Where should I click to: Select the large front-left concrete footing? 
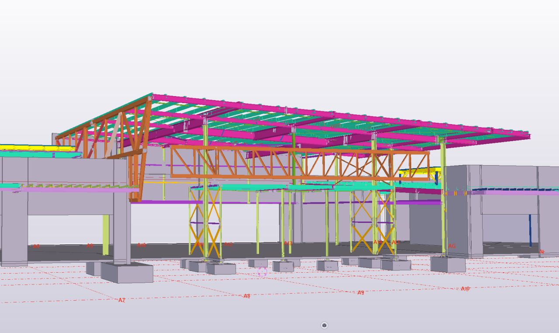[127, 272]
